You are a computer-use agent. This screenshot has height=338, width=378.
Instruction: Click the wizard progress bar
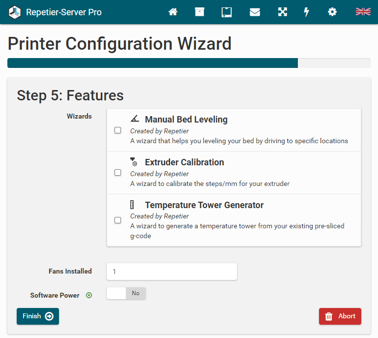coord(189,63)
